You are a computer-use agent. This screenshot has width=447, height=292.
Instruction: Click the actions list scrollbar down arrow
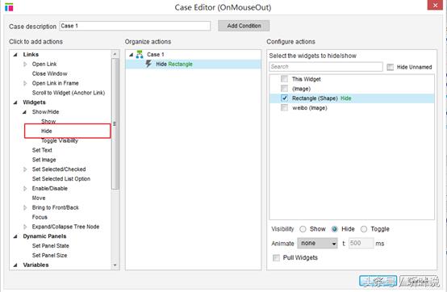(x=115, y=265)
